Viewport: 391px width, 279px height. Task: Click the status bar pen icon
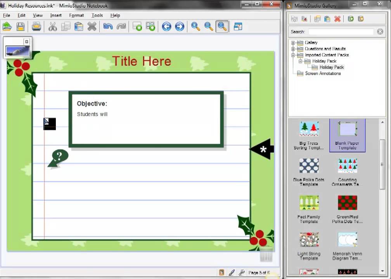pyautogui.click(x=232, y=272)
